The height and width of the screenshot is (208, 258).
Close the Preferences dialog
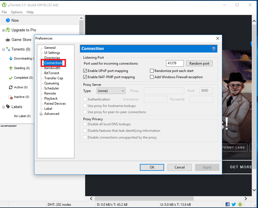(x=217, y=38)
